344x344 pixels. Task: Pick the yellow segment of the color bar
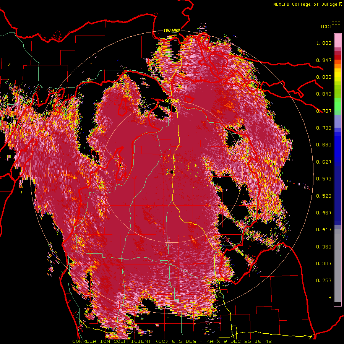point(338,77)
